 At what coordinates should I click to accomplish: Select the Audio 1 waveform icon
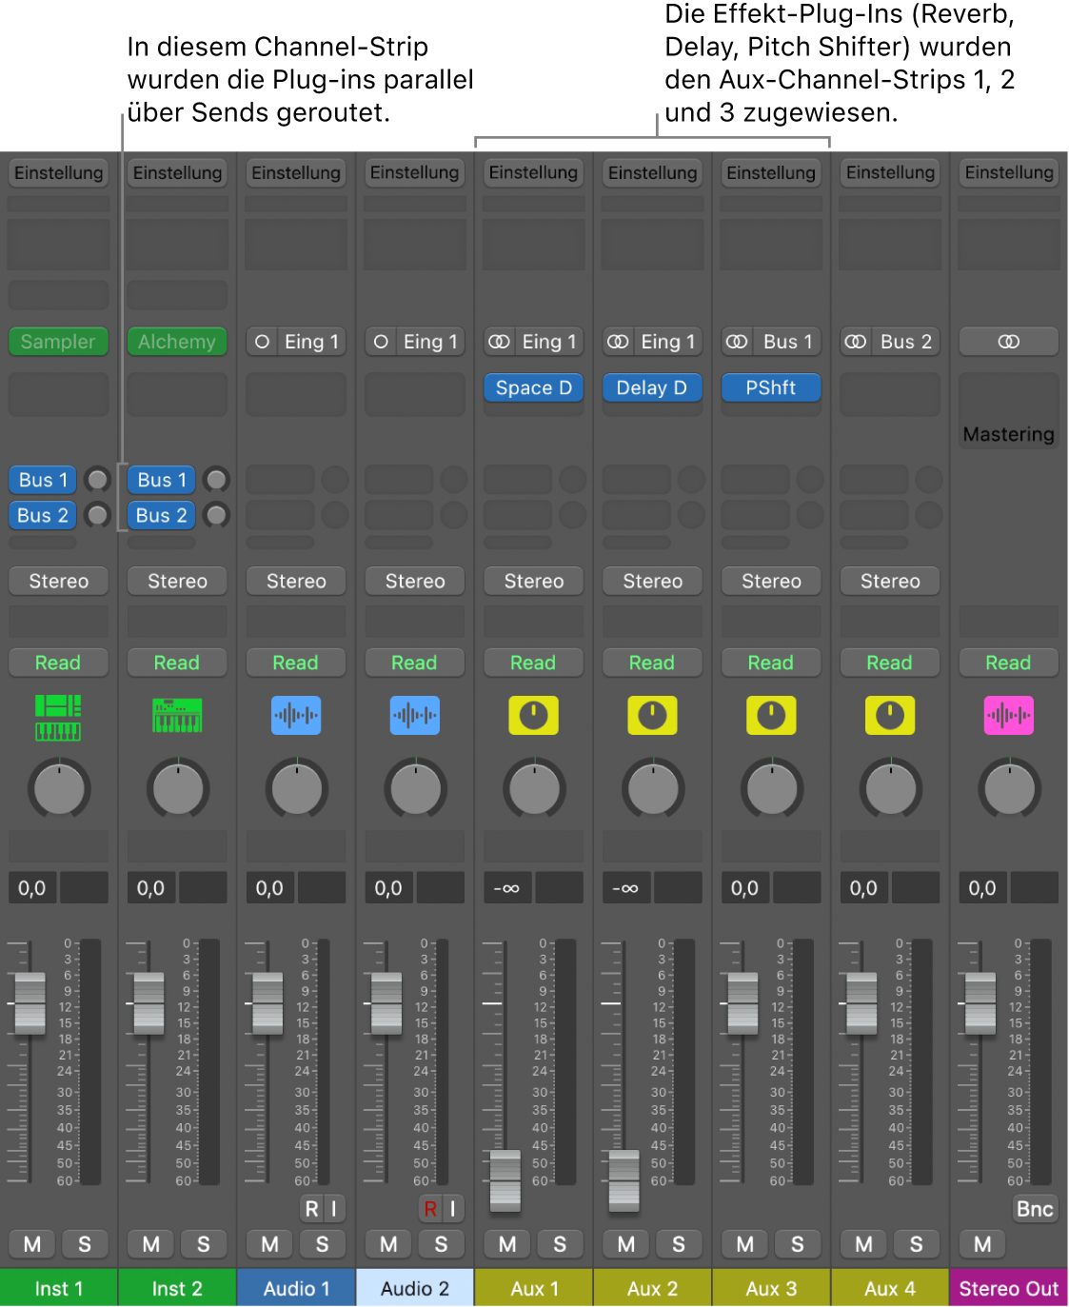coord(295,715)
